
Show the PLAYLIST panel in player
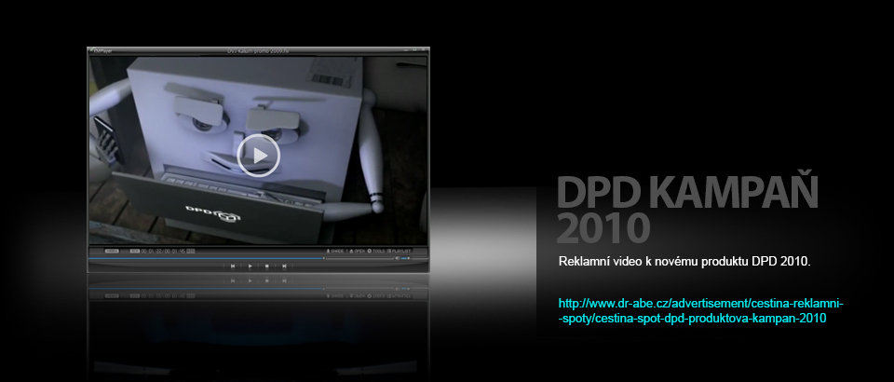coord(400,251)
